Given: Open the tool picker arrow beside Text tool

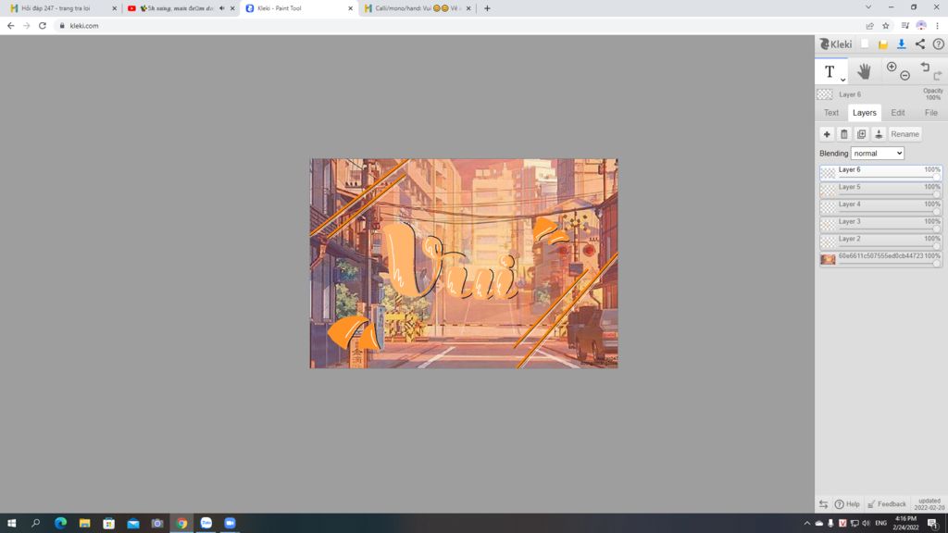Looking at the screenshot, I should pyautogui.click(x=842, y=80).
